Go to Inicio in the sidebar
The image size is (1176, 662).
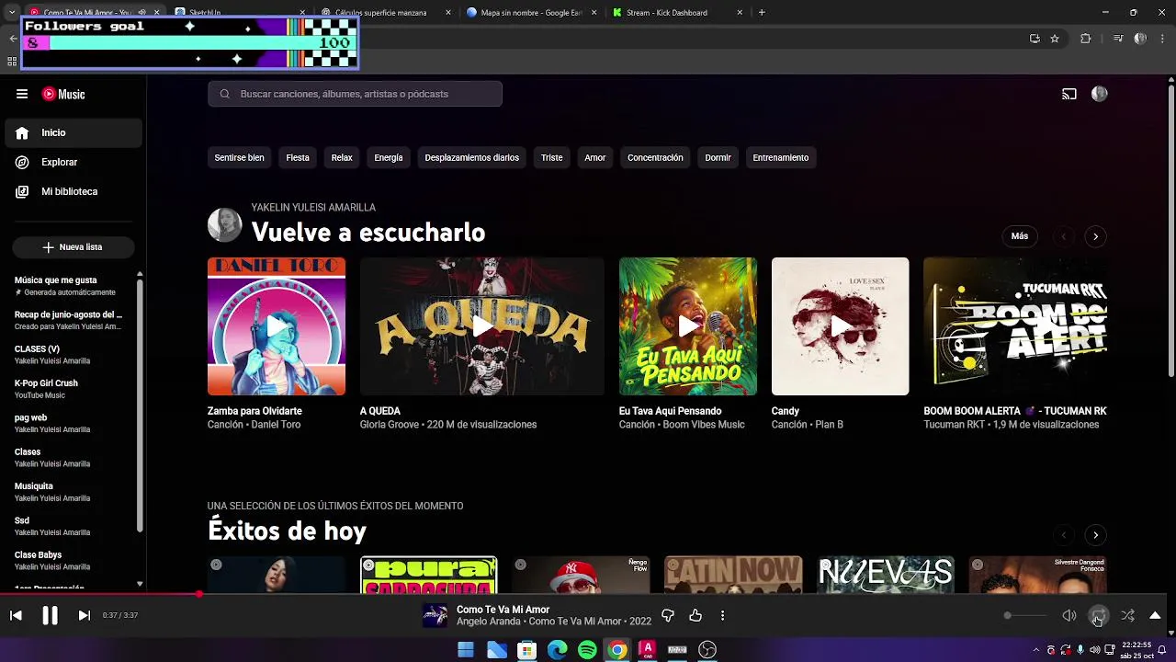[x=73, y=132]
